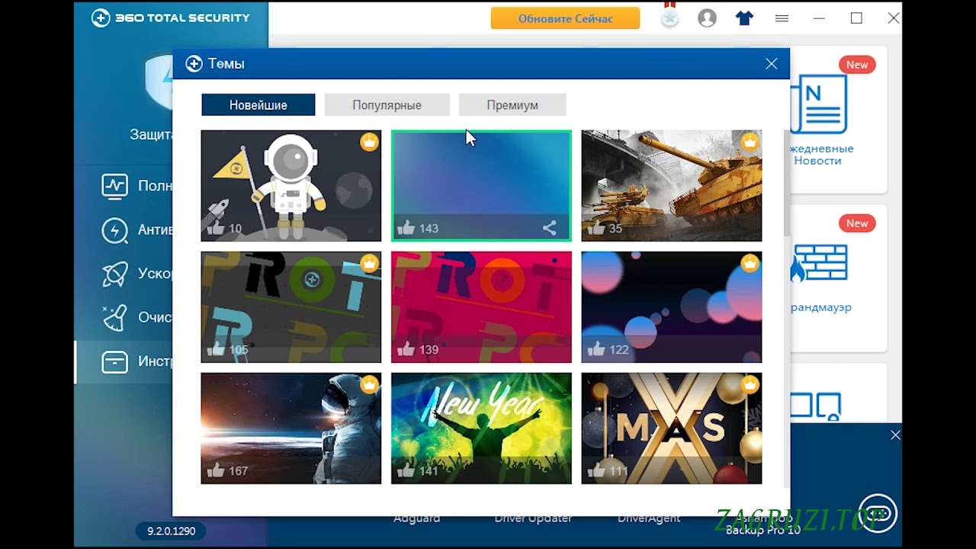The width and height of the screenshot is (976, 549).
Task: Select the pink PROT theme with 139 likes
Action: [x=481, y=307]
